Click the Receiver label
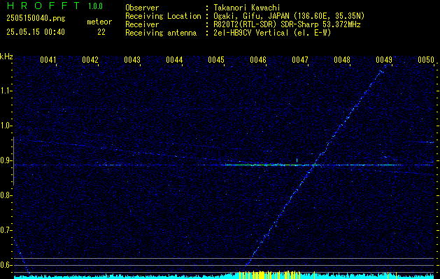This screenshot has width=440, height=279. point(142,24)
